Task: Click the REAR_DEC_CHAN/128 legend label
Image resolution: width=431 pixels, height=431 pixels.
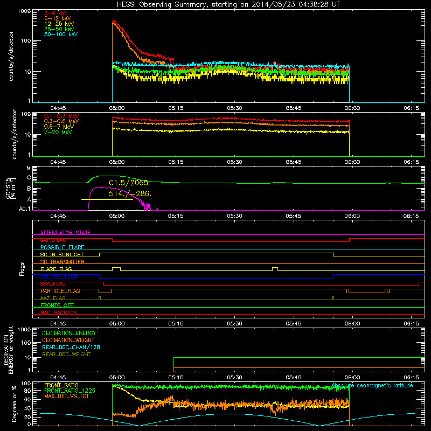Action: pos(71,347)
